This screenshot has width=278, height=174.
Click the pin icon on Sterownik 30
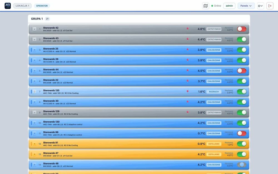pyautogui.click(x=188, y=102)
